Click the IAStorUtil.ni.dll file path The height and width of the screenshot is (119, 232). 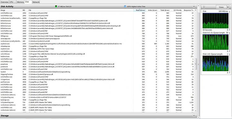coord(69,23)
